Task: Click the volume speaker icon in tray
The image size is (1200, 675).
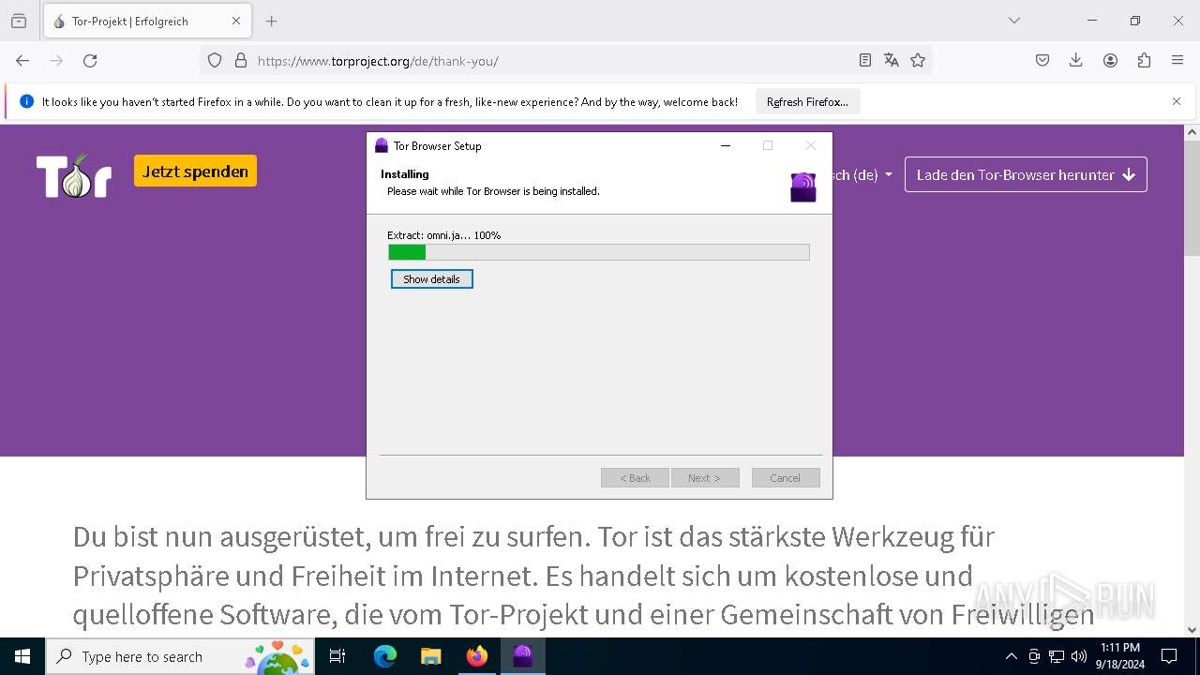Action: (x=1079, y=656)
